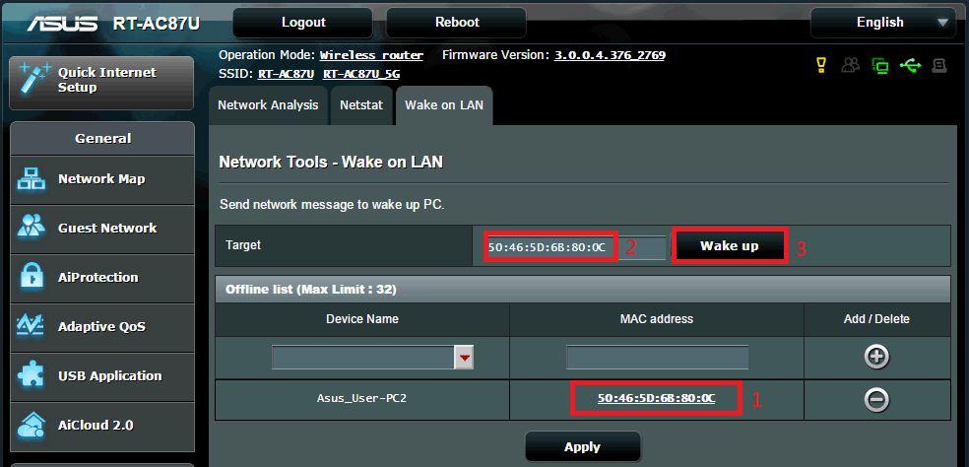969x467 pixels.
Task: Click the printer status icon at top right
Action: click(939, 66)
